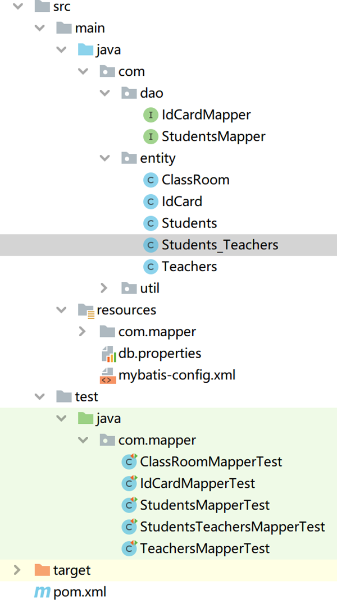Click the pom.xml Maven icon
Image resolution: width=337 pixels, height=604 pixels.
42,592
